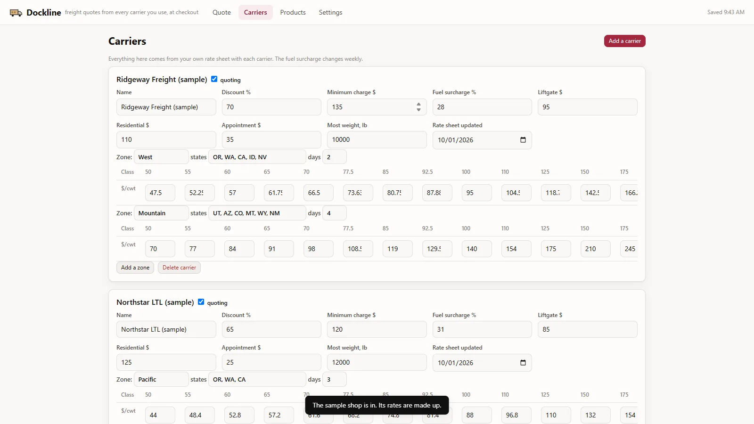Open the Settings tab

coord(330,12)
